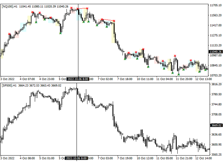Pick the 11 Oct 21:00 time label
Screen dimensions: 223x167
[184, 158]
